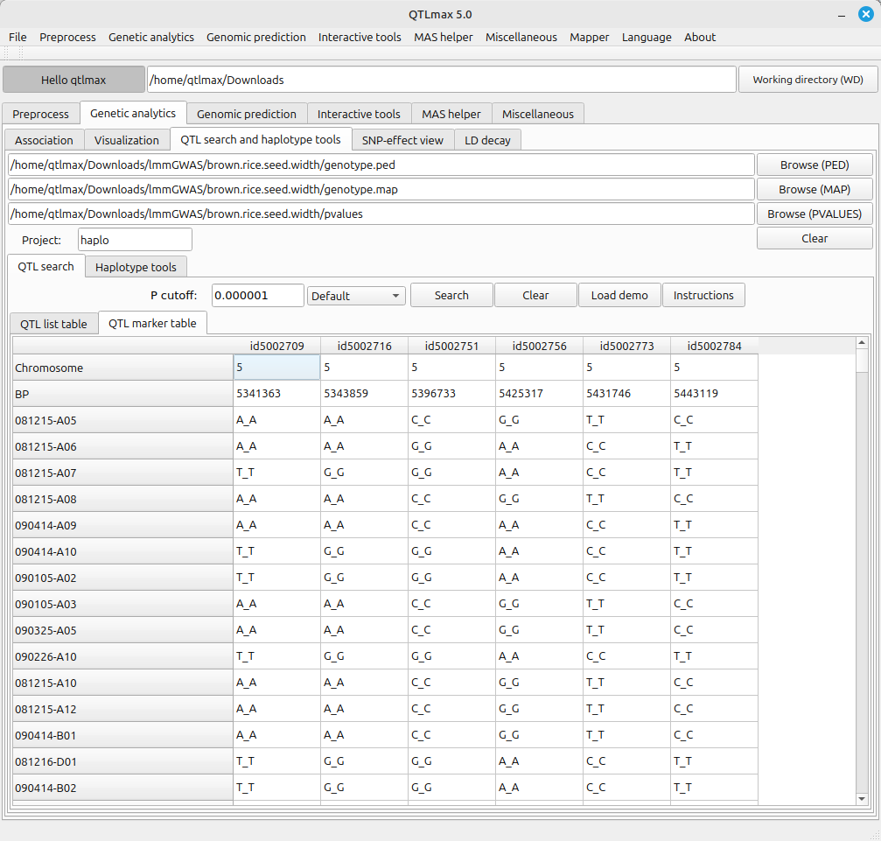Click the table scrollbar down arrow
This screenshot has height=841, width=881.
coord(862,799)
